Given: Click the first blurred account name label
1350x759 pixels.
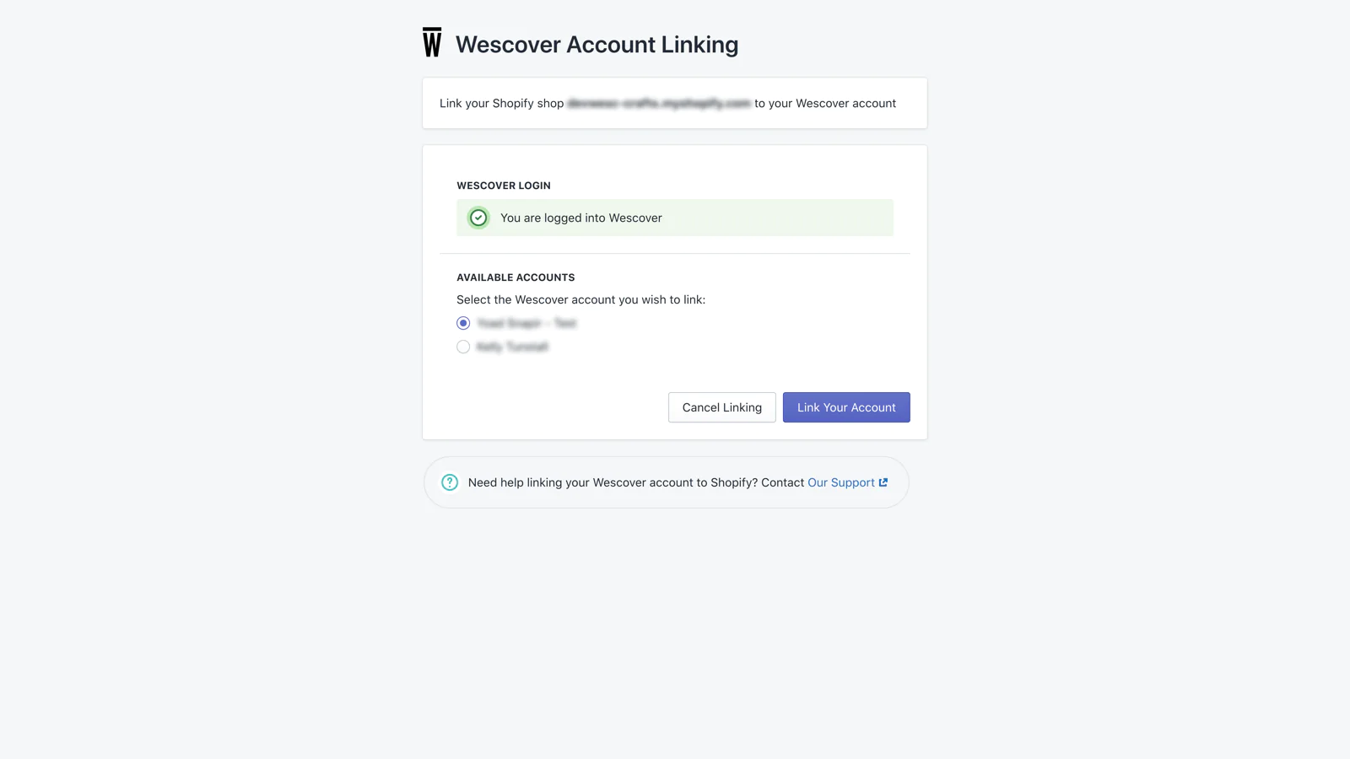Looking at the screenshot, I should (526, 323).
